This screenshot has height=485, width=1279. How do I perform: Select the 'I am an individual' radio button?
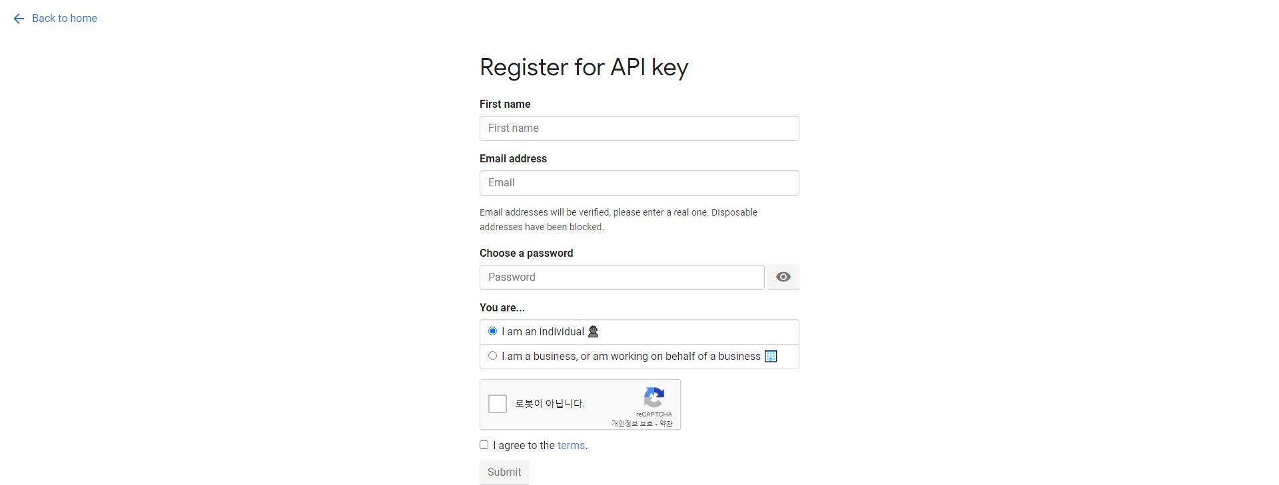point(493,331)
